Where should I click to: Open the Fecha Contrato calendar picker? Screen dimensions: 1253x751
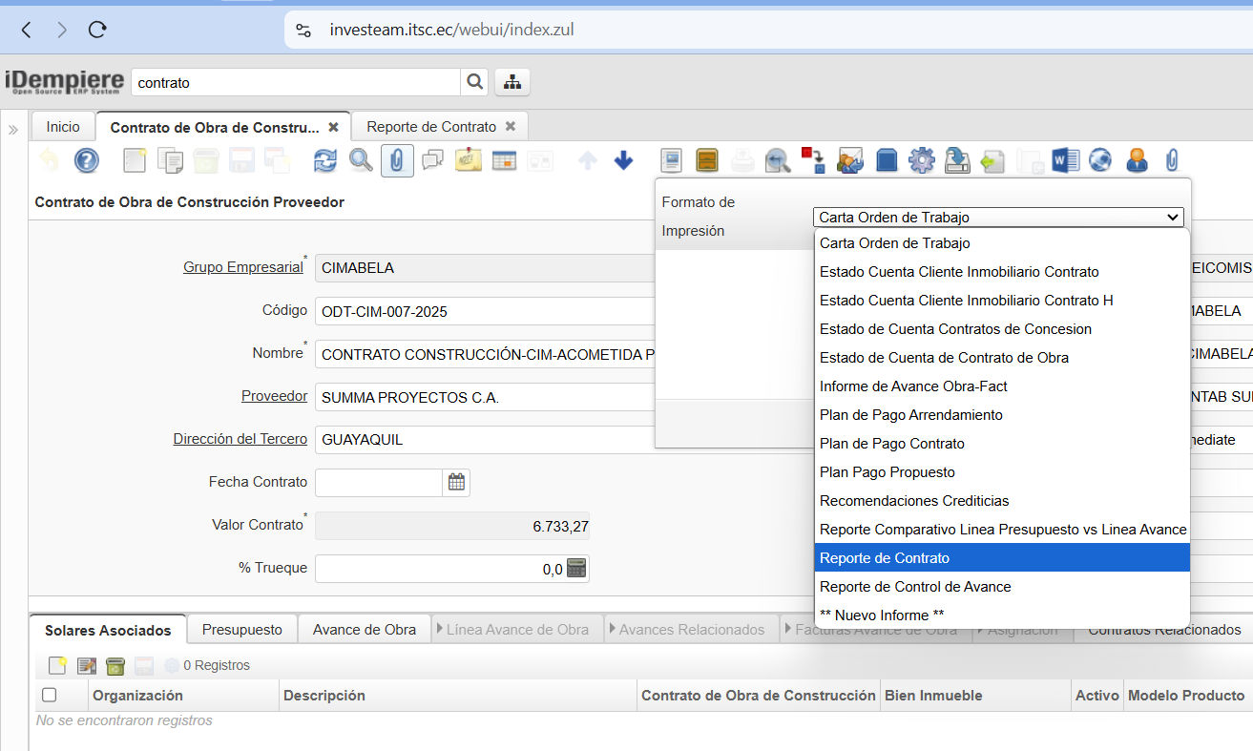(456, 483)
